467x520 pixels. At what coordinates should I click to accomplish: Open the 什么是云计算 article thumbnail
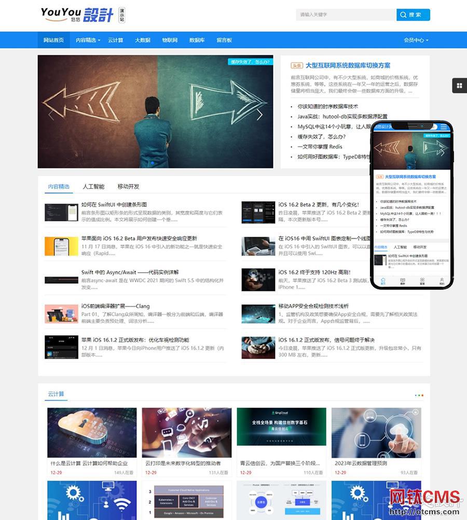pyautogui.click(x=92, y=432)
